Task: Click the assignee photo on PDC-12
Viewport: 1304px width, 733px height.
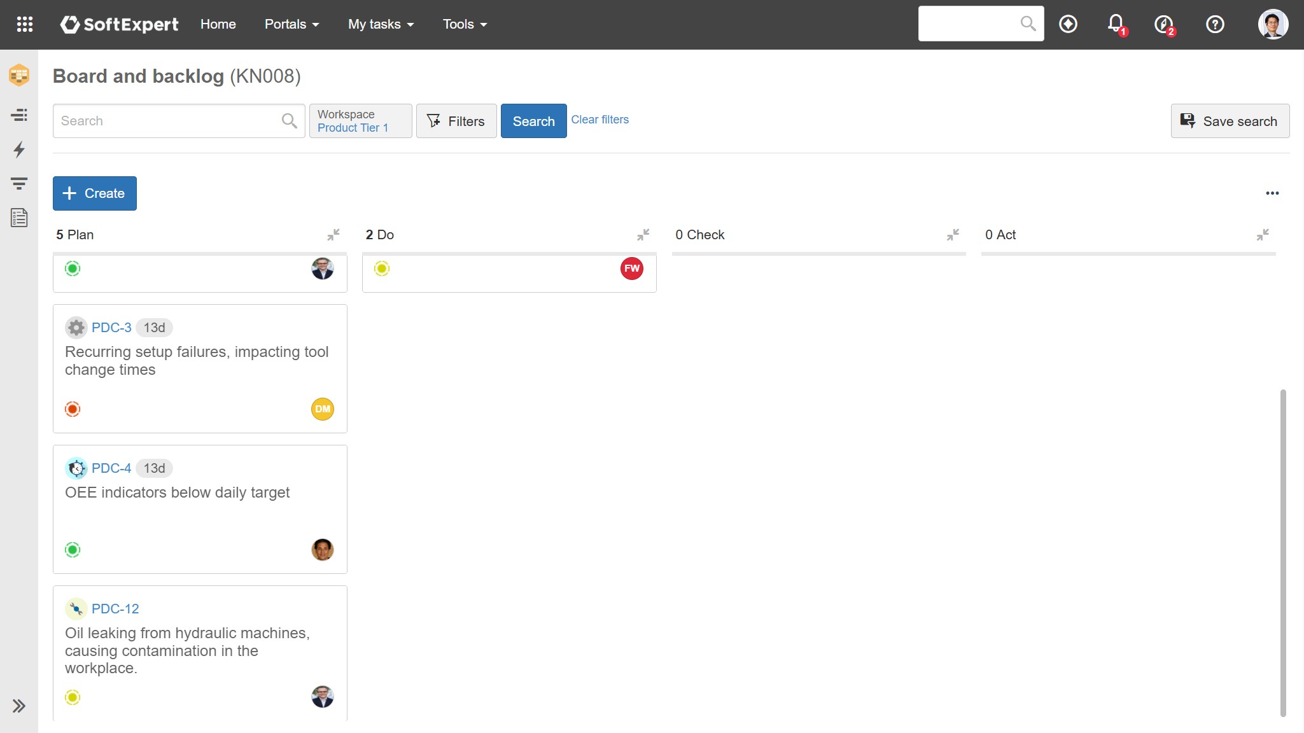Action: coord(323,697)
